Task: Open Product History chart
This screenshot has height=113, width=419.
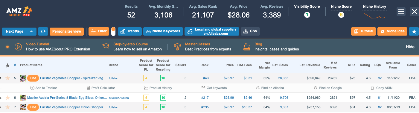Action: click(158, 88)
